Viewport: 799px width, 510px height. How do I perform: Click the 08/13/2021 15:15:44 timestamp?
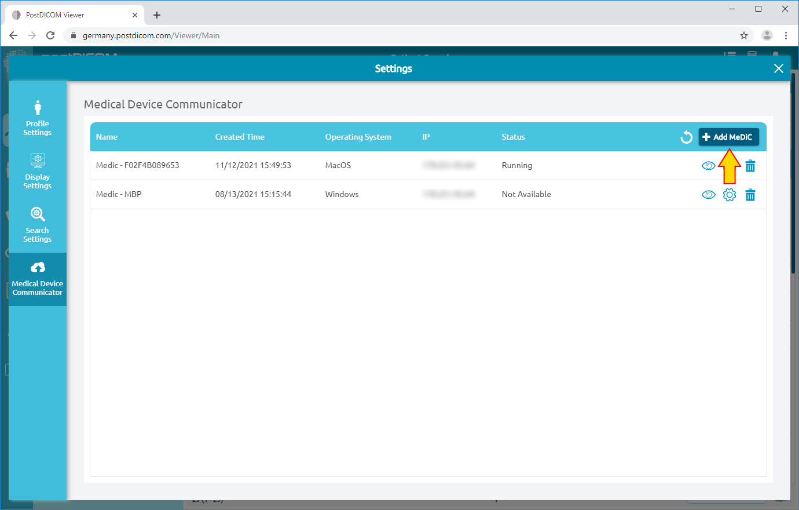253,194
